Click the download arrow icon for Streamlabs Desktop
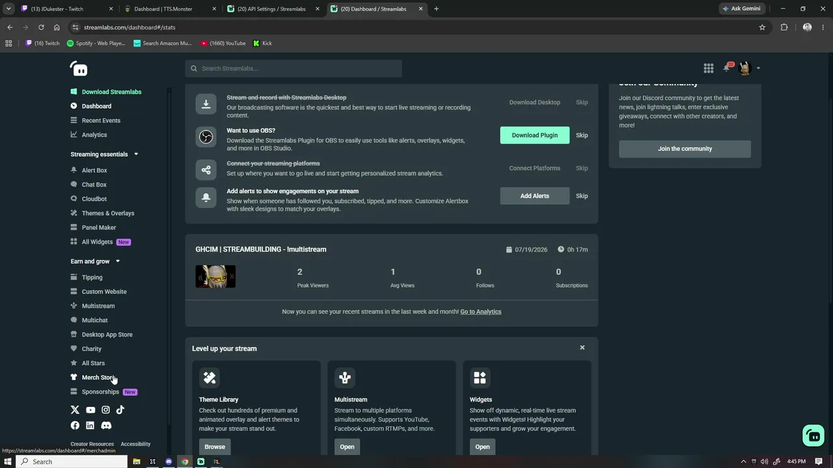Screen dimensions: 833x468 click(x=206, y=104)
